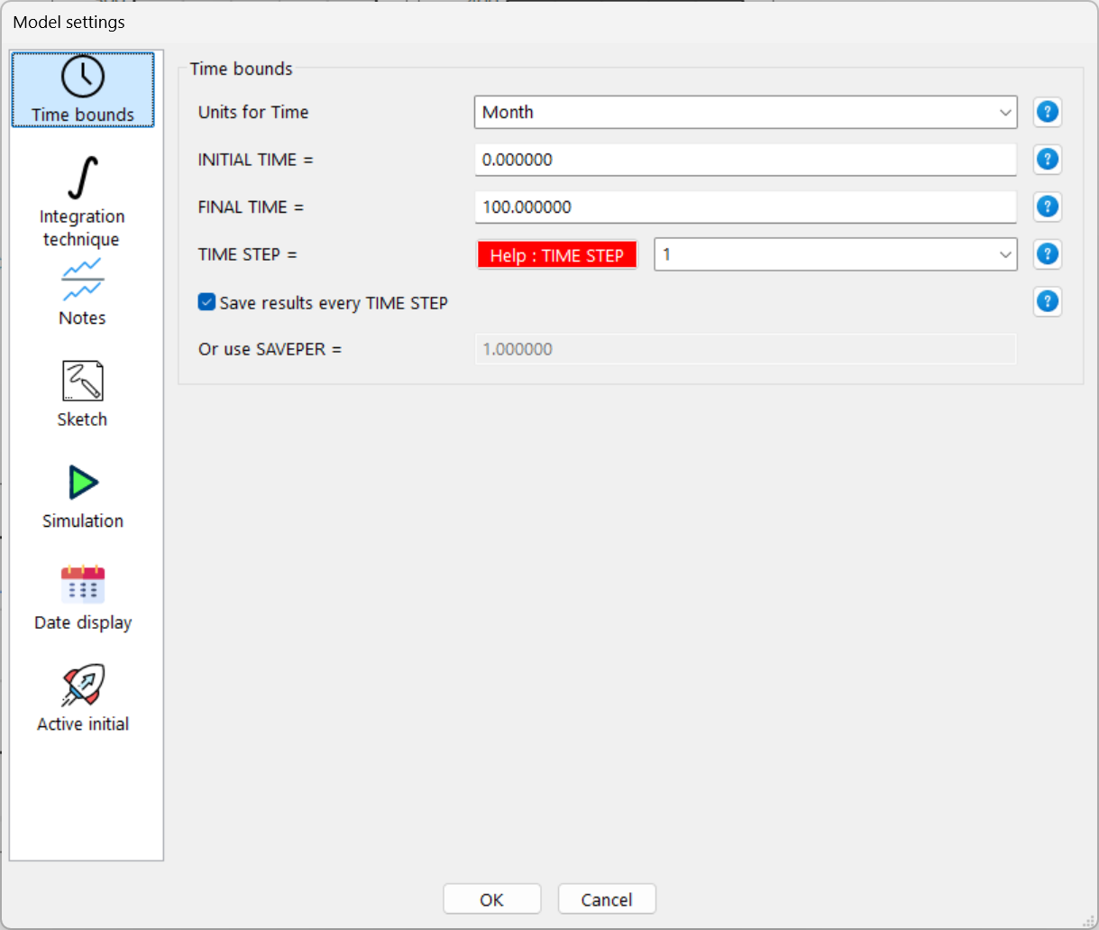Click the help icon beside Units for Time

tap(1047, 112)
